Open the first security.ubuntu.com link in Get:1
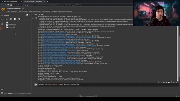This screenshot has height=101, width=180. click(54, 33)
